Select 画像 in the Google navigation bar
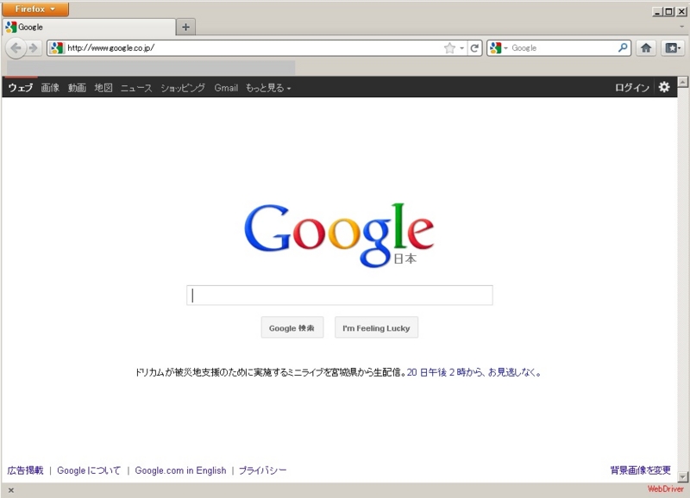This screenshot has width=690, height=498. point(52,87)
